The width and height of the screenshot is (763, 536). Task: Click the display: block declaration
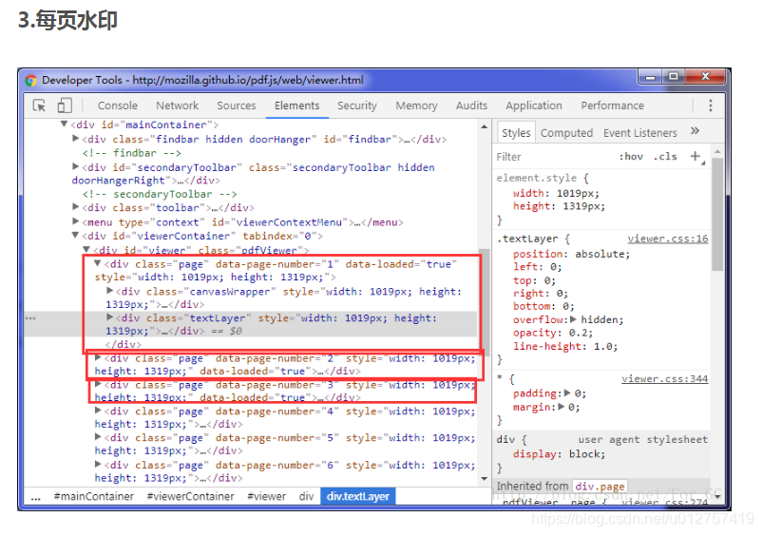point(559,454)
